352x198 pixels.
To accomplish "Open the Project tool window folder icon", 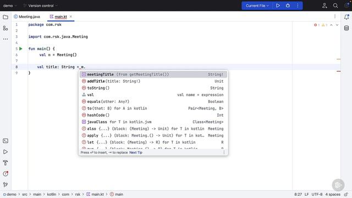I will (5, 17).
